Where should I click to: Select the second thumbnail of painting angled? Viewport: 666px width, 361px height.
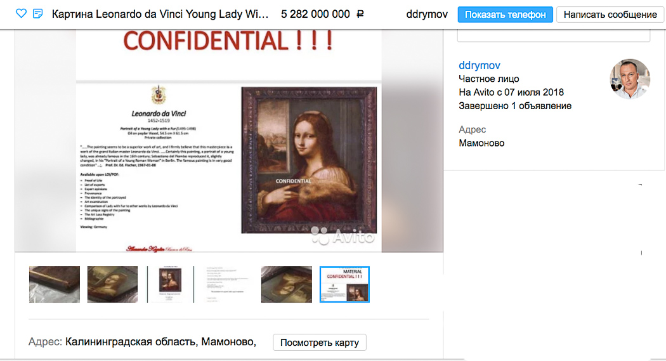pos(112,284)
